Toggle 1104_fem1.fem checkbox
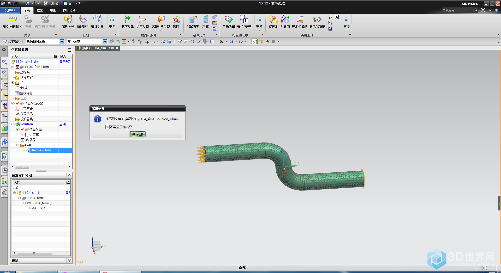The height and width of the screenshot is (273, 501). tap(17, 67)
